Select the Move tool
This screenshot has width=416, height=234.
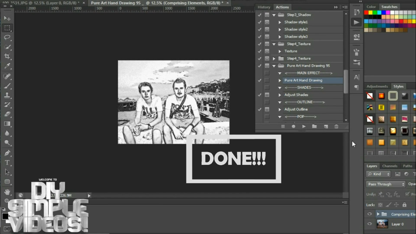click(7, 18)
